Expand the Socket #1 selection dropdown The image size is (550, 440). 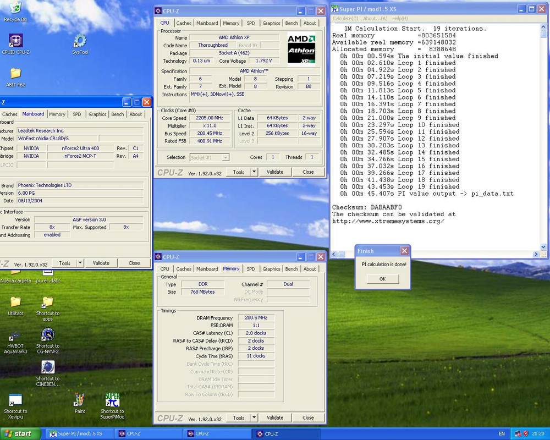click(226, 157)
